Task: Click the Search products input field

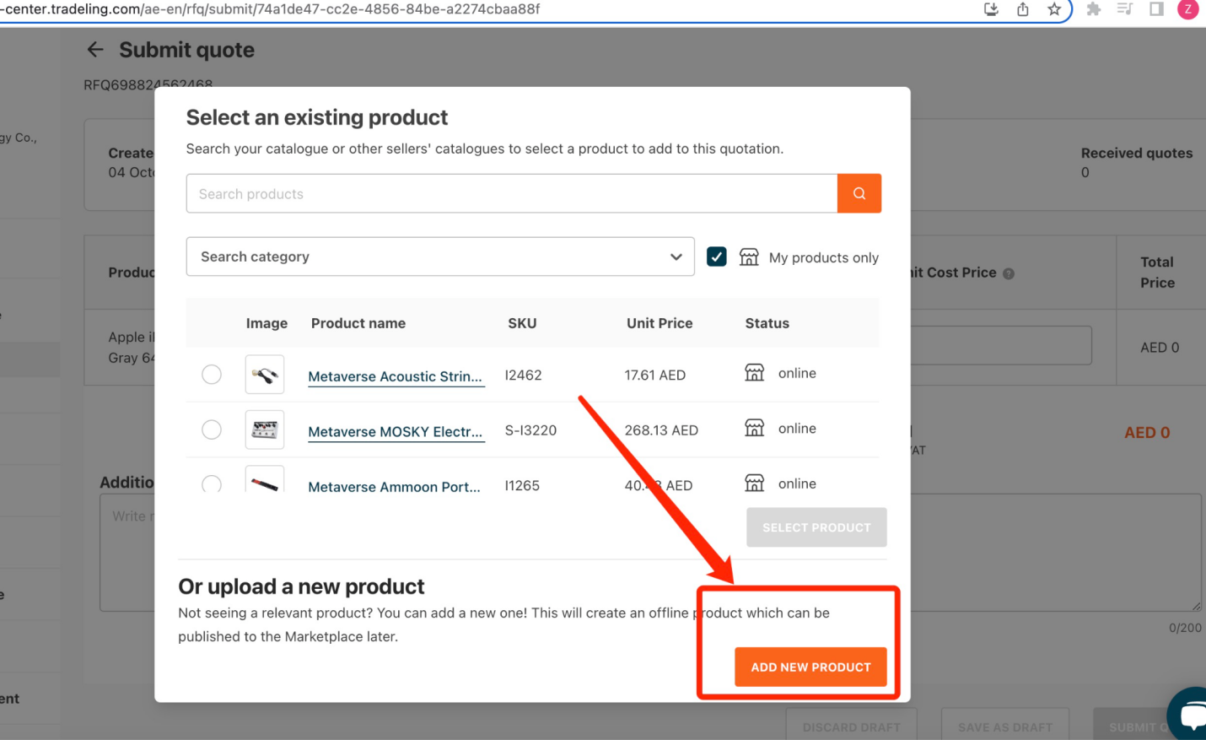Action: (511, 193)
